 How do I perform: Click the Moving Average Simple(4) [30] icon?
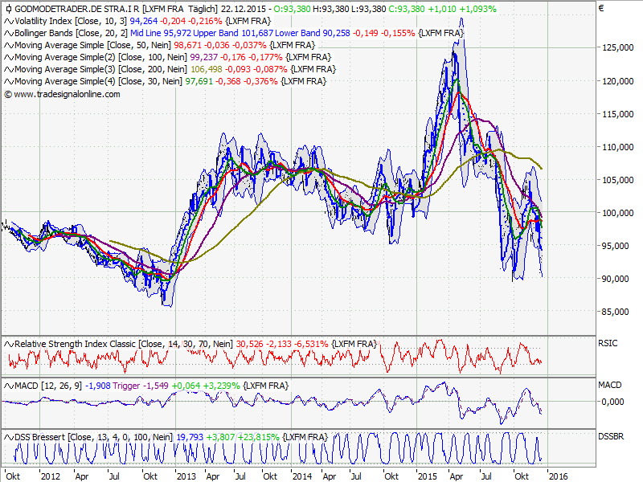click(8, 80)
